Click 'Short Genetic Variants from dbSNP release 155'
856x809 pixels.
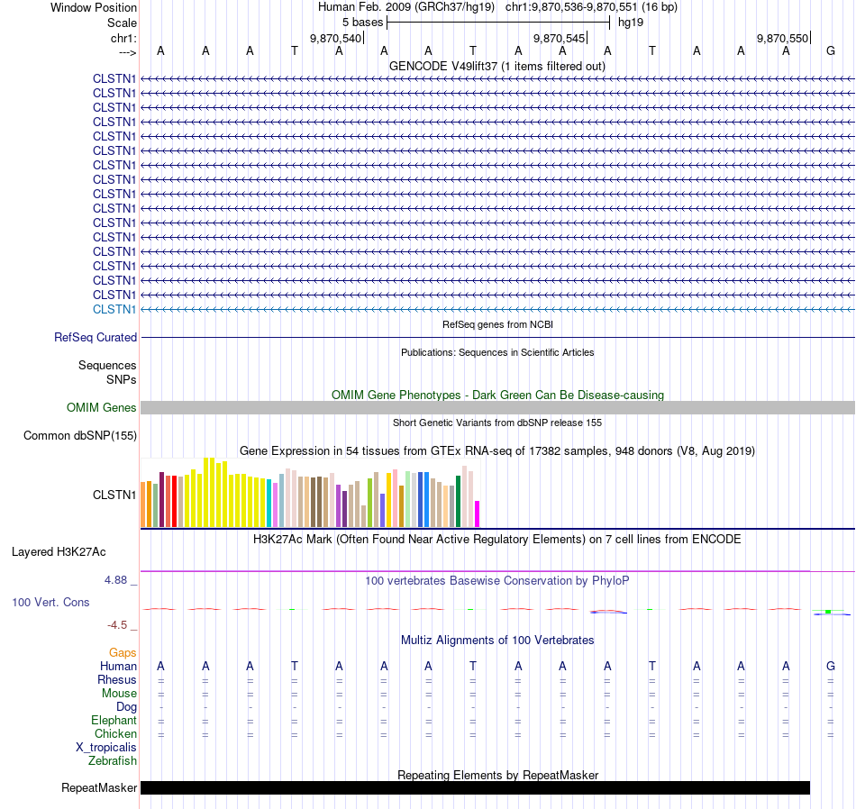[497, 423]
